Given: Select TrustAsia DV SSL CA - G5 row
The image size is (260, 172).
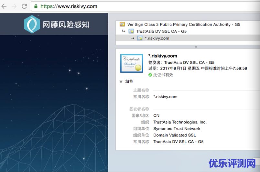Looking at the screenshot, I should (x=188, y=31).
